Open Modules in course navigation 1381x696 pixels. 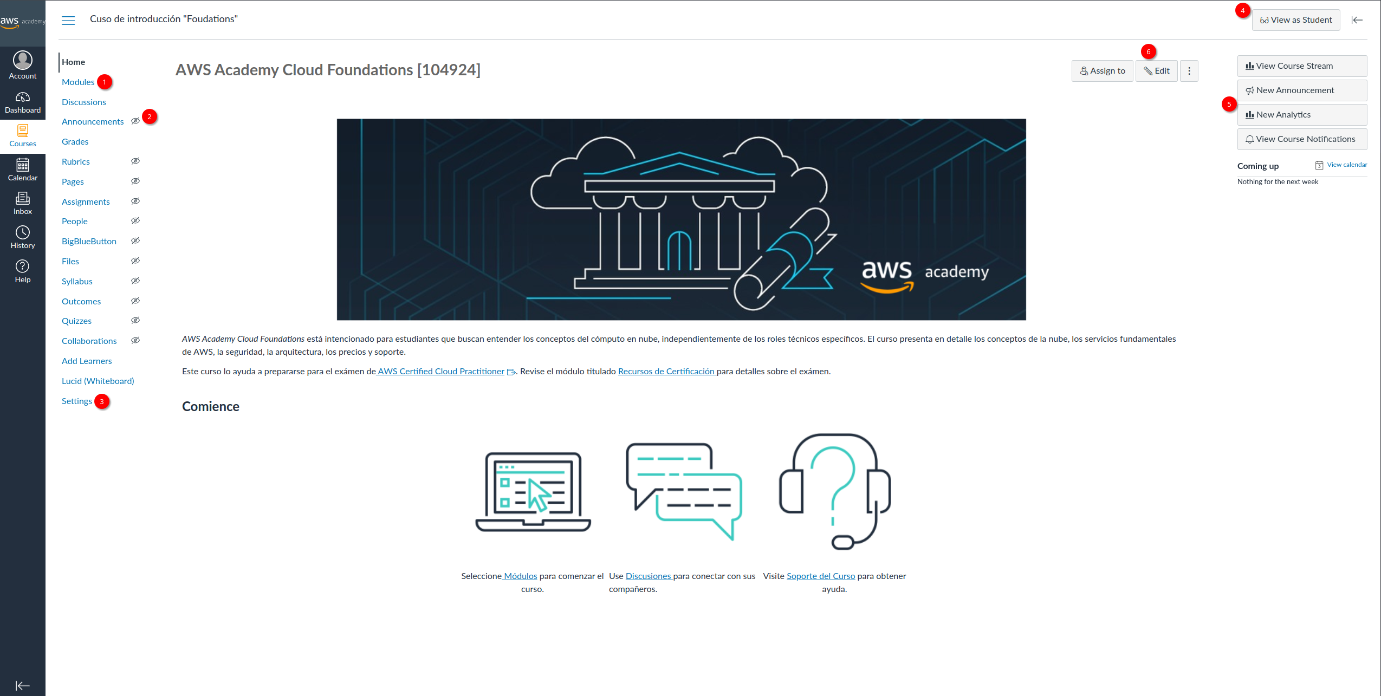pyautogui.click(x=78, y=82)
